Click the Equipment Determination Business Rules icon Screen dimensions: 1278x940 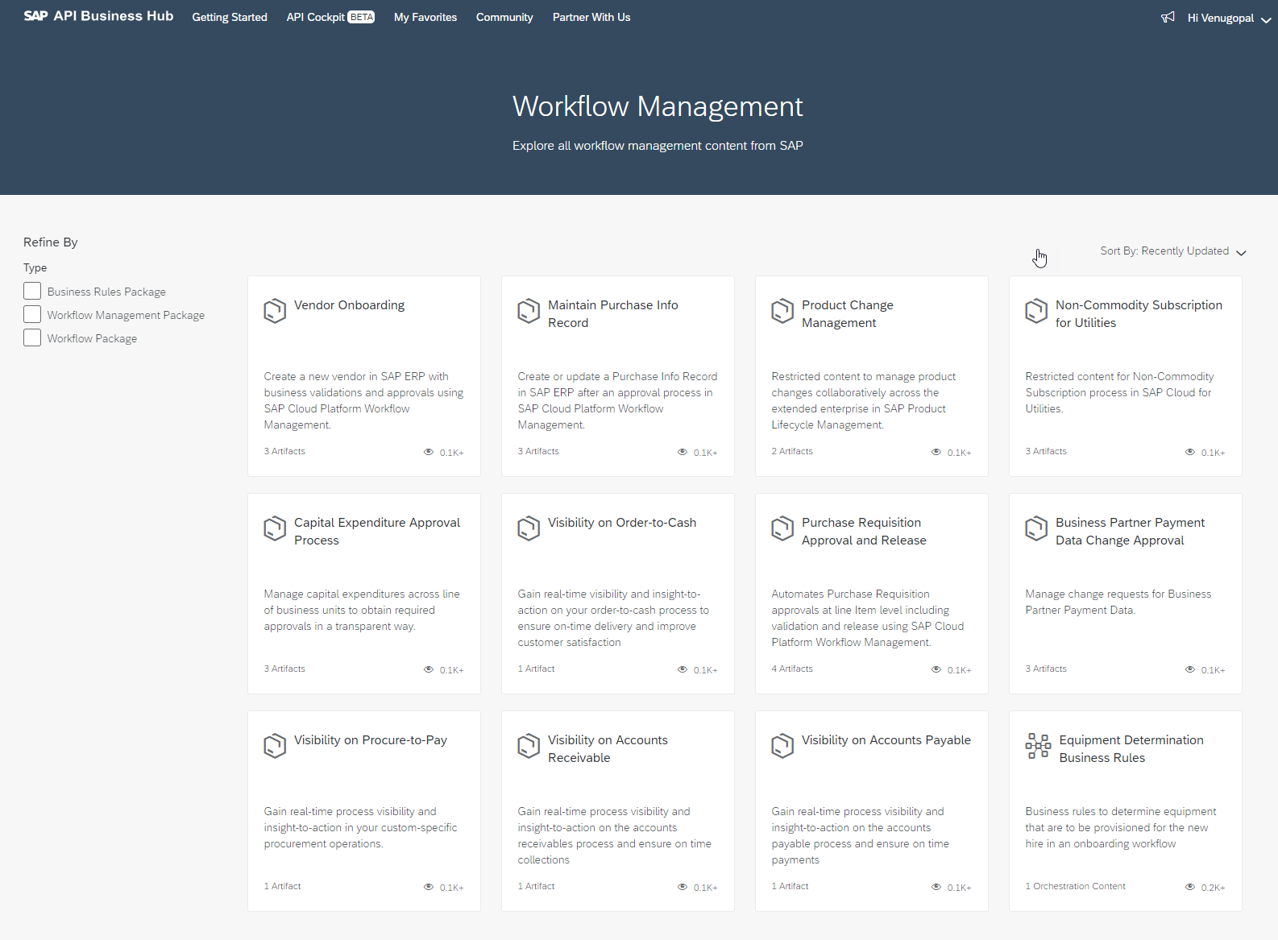pos(1038,746)
